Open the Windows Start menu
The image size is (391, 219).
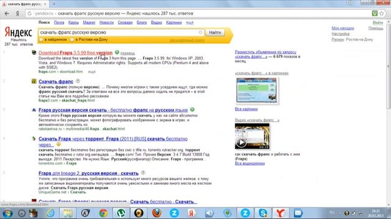coord(7,213)
